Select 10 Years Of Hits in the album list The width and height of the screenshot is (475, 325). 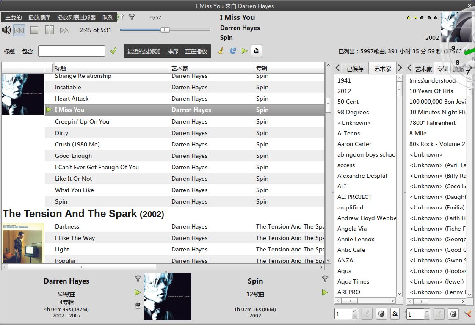click(437, 91)
